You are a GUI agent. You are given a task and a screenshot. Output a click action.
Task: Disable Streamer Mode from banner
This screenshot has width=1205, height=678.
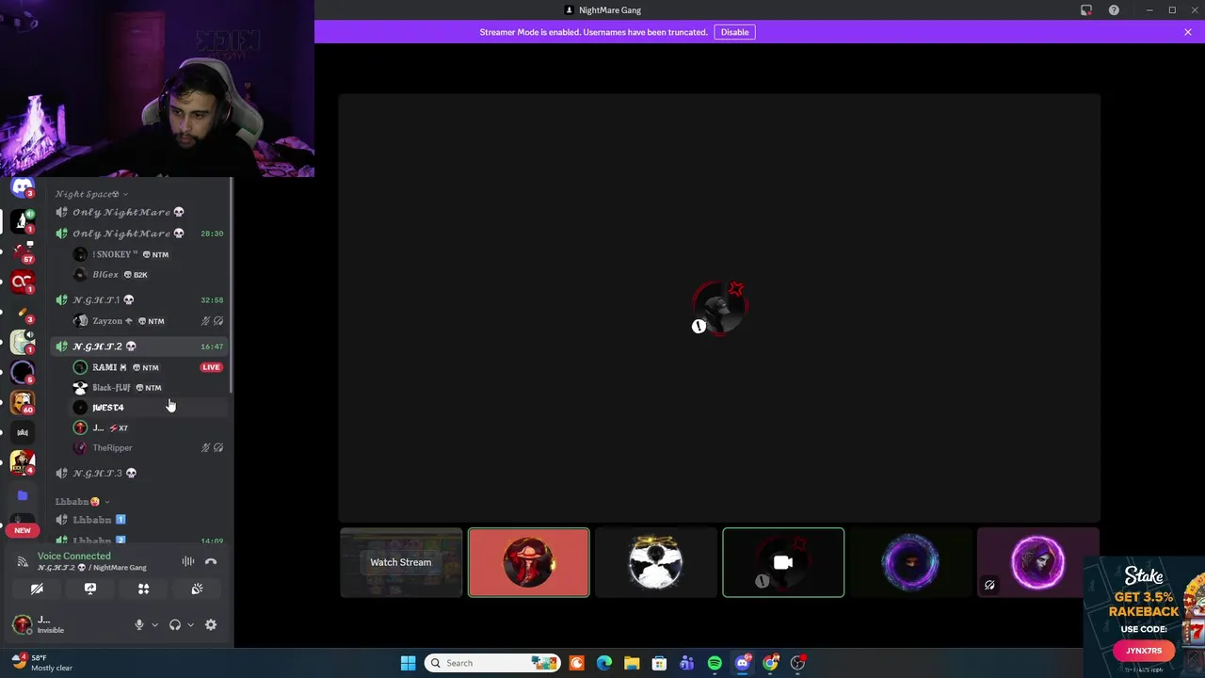(734, 32)
